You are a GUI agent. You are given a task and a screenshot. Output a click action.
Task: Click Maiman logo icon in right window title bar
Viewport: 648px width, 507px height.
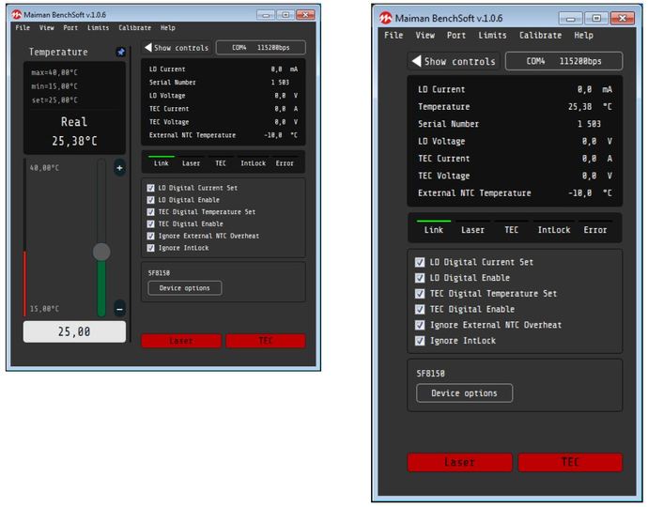tap(386, 18)
